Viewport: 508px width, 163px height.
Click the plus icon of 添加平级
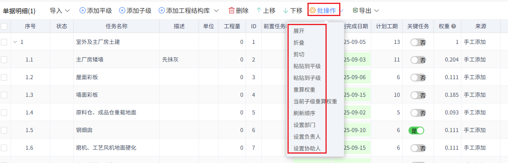(83, 11)
